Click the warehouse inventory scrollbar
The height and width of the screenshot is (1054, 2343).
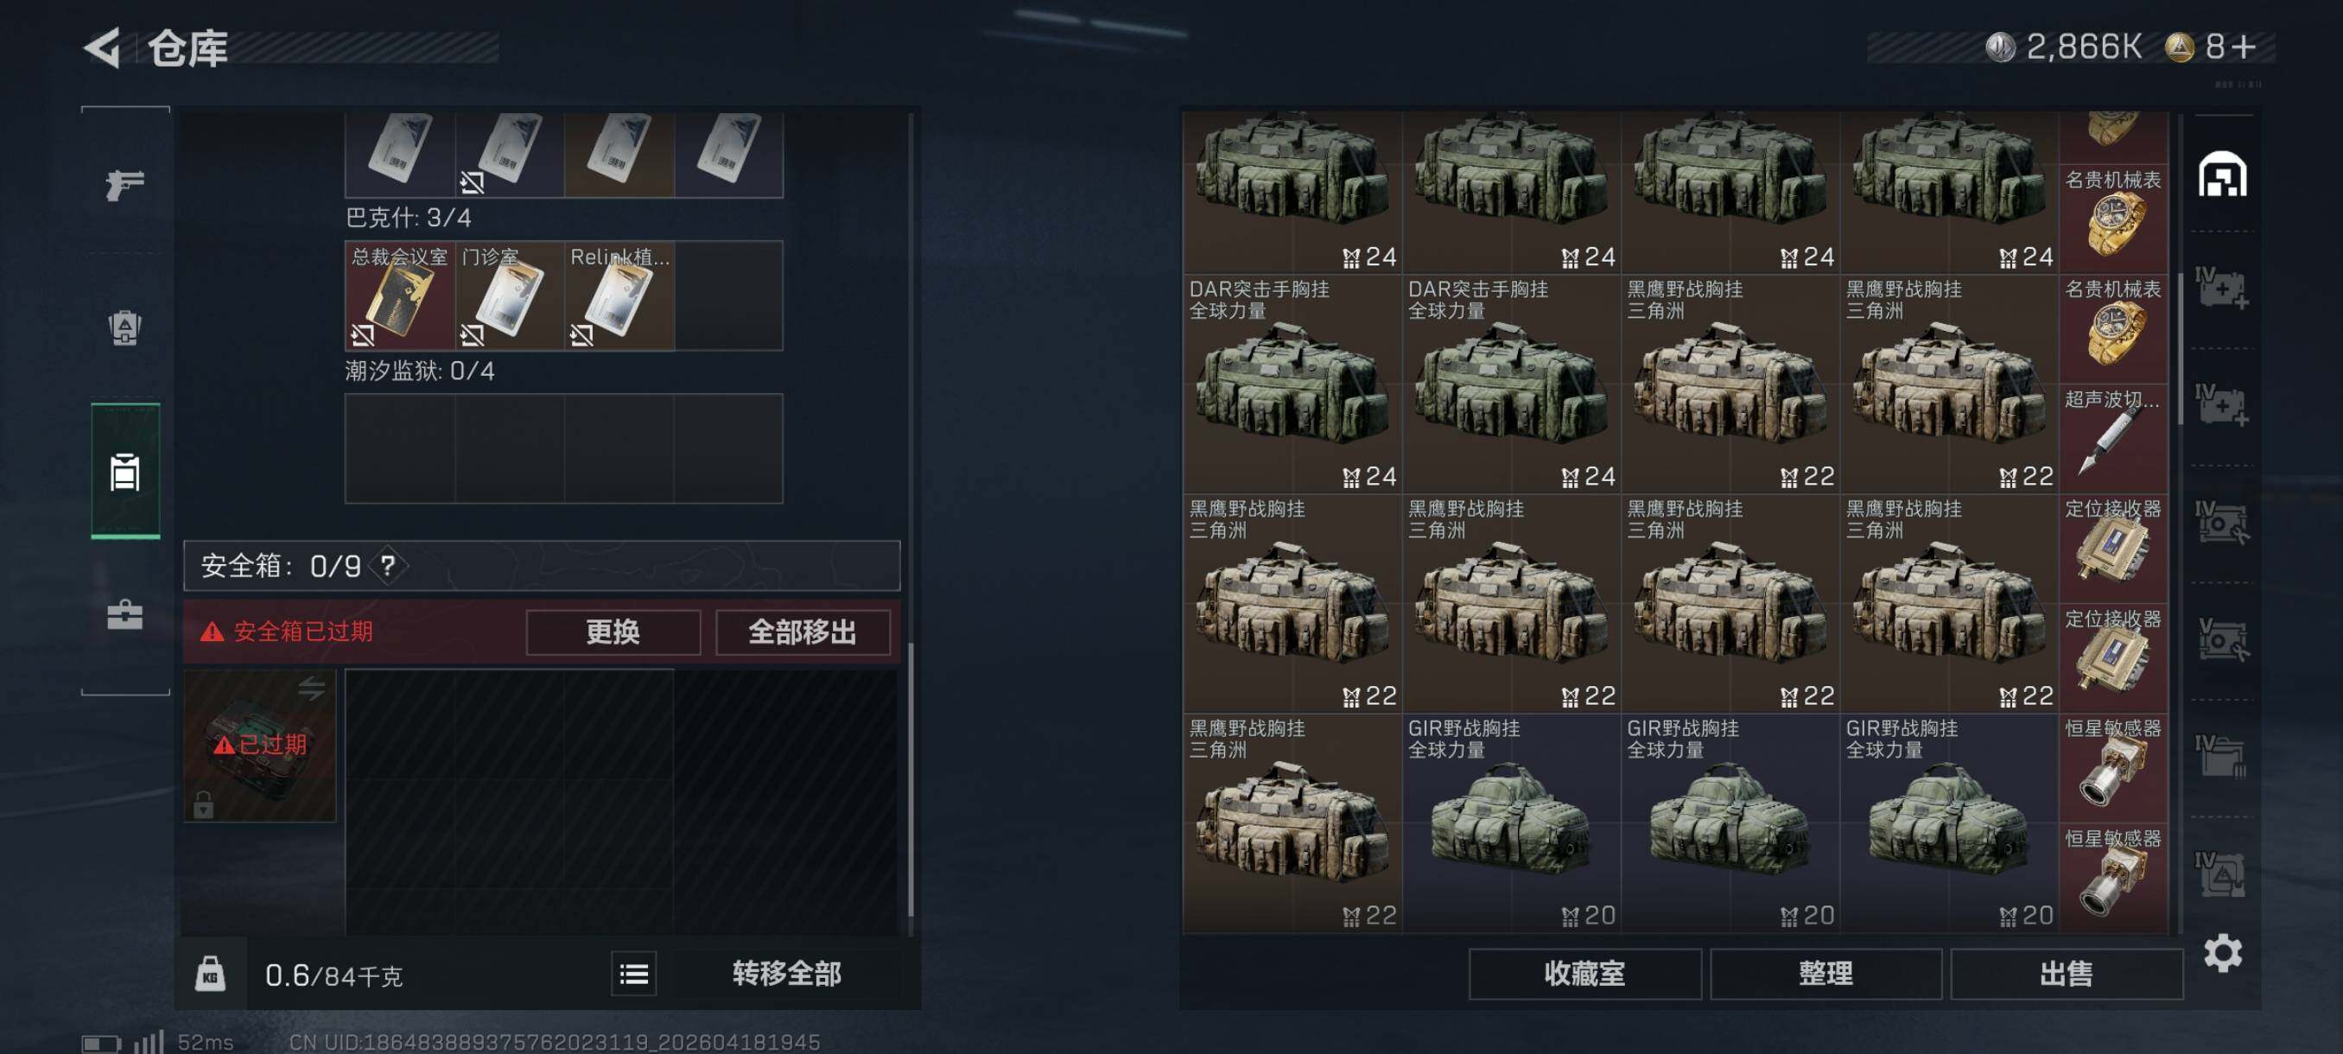coord(2181,348)
